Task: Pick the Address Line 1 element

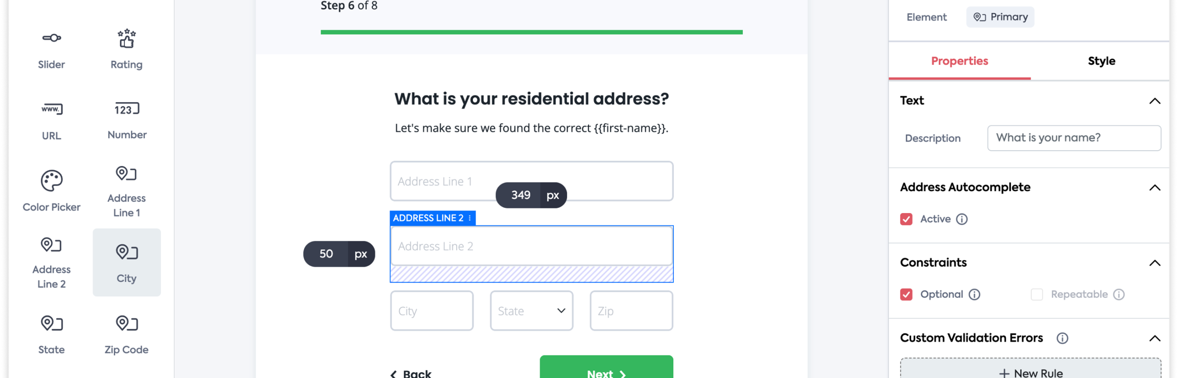Action: pos(126,191)
